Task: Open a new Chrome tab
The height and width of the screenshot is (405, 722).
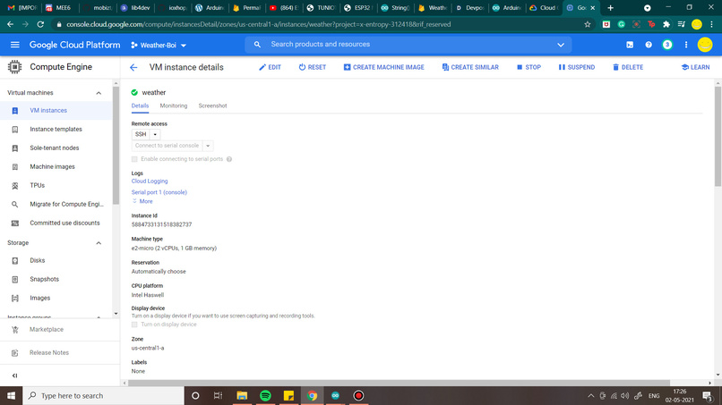Action: 610,8
